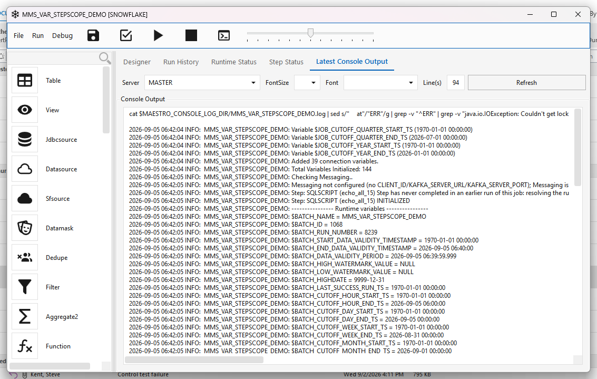Select the Sfsource solid cloud icon
The height and width of the screenshot is (379, 597).
tap(25, 198)
